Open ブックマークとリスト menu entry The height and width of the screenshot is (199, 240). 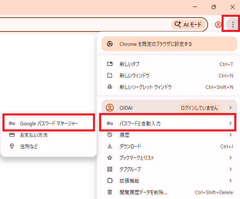point(169,158)
